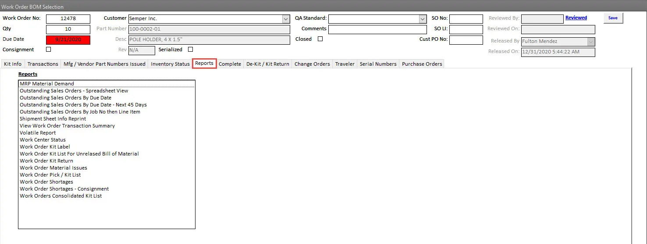The width and height of the screenshot is (647, 244).
Task: Go to the Purchase Orders tab
Action: tap(422, 64)
